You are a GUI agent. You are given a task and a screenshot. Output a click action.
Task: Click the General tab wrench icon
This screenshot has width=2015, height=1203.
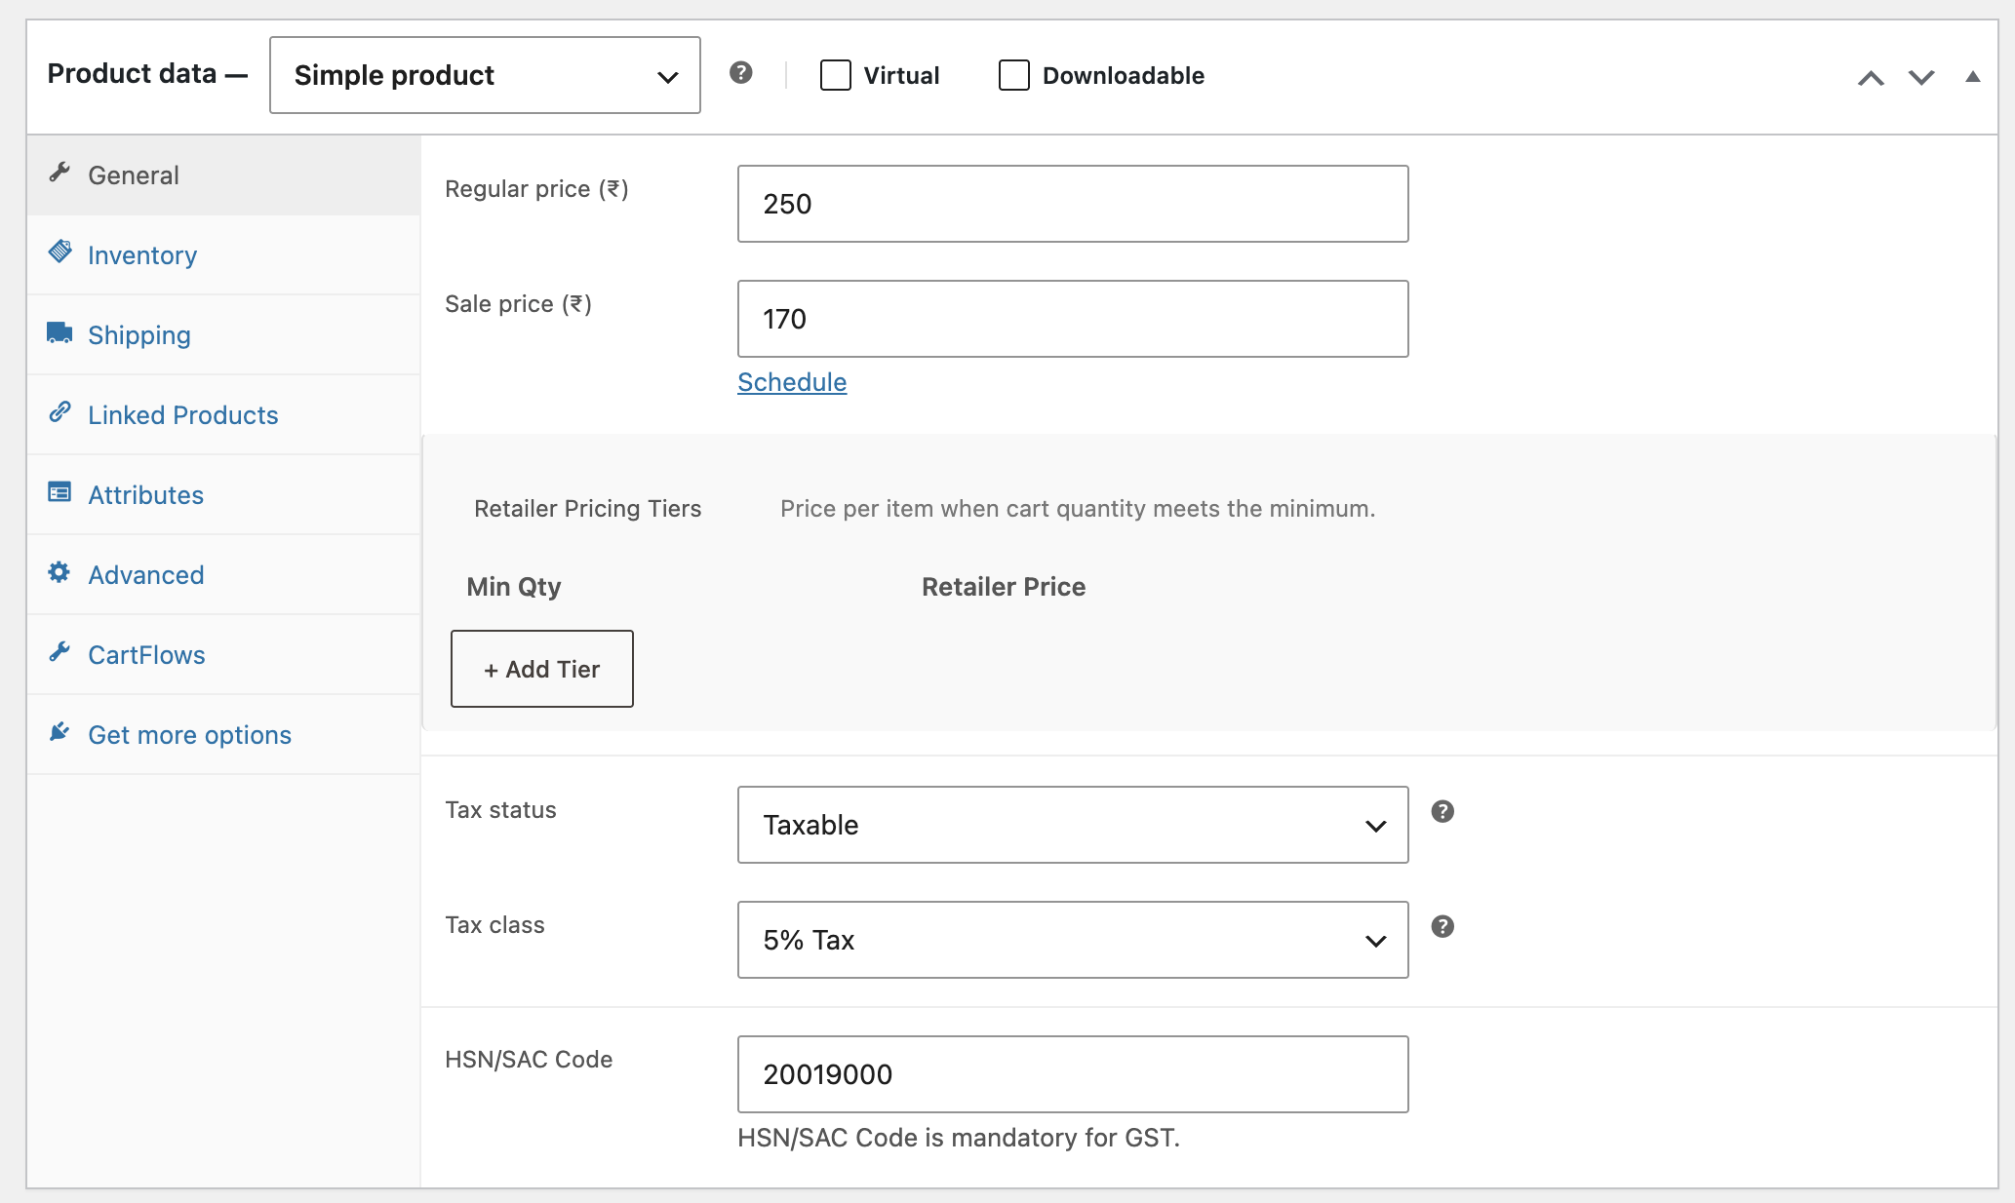[x=59, y=173]
